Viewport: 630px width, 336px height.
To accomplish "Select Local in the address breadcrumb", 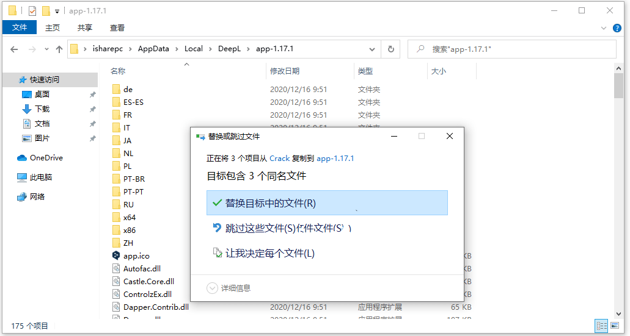I will [x=193, y=49].
